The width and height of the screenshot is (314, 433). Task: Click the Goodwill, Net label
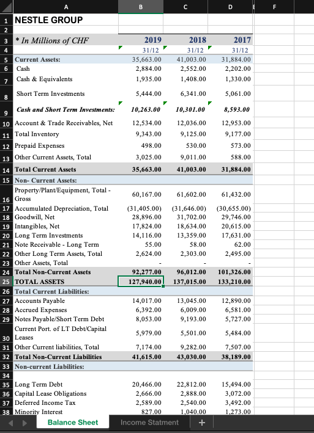coord(34,217)
